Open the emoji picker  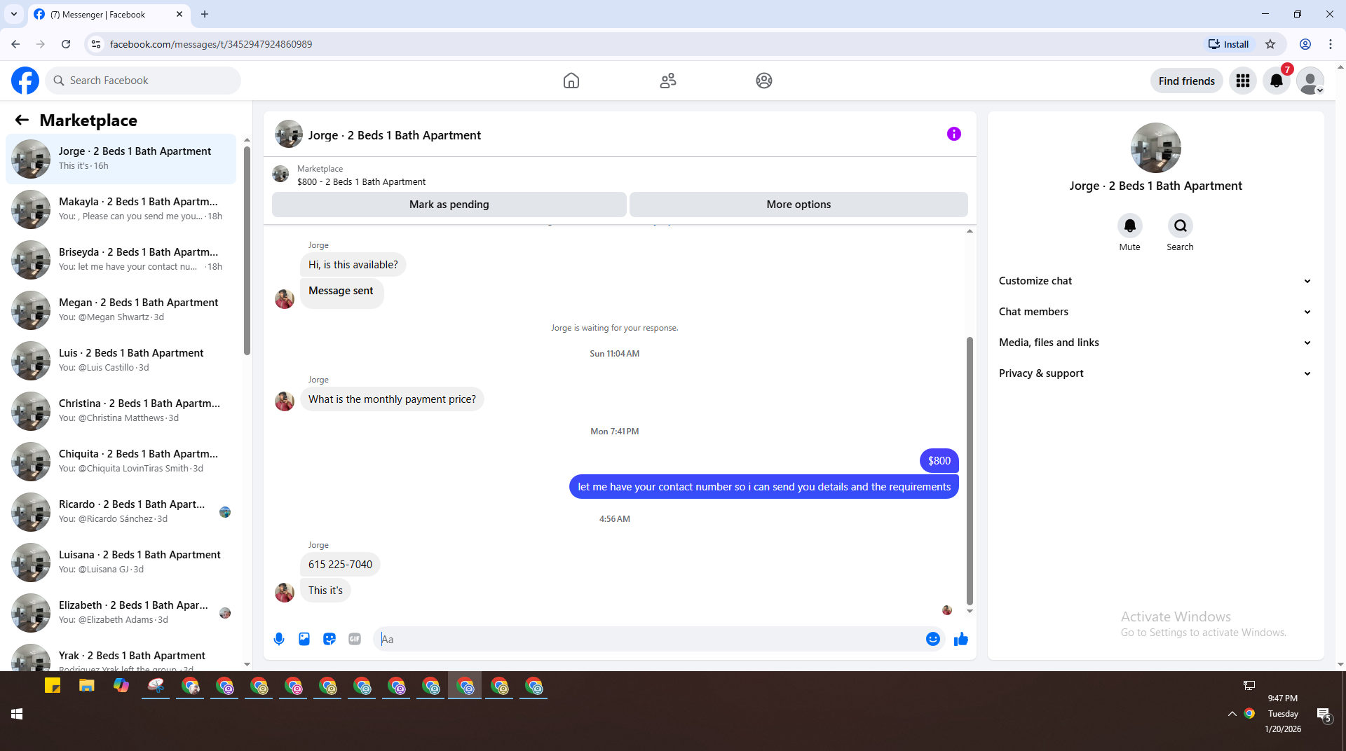[933, 639]
